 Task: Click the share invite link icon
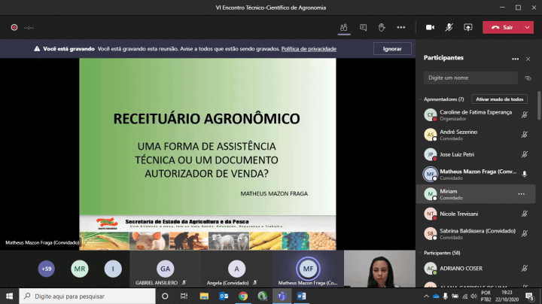[x=528, y=78]
